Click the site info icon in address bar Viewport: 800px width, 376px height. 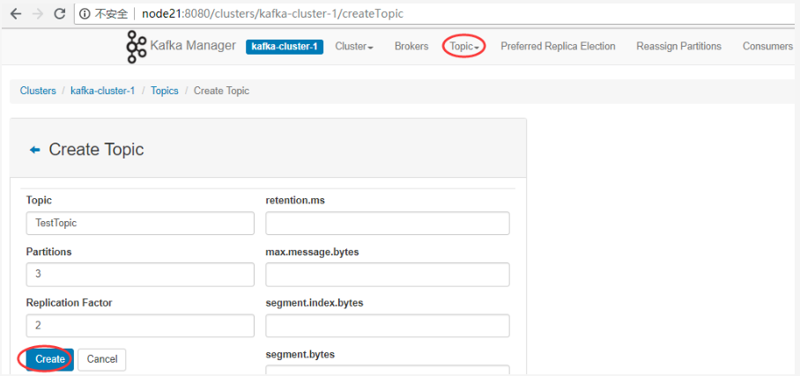pyautogui.click(x=85, y=14)
